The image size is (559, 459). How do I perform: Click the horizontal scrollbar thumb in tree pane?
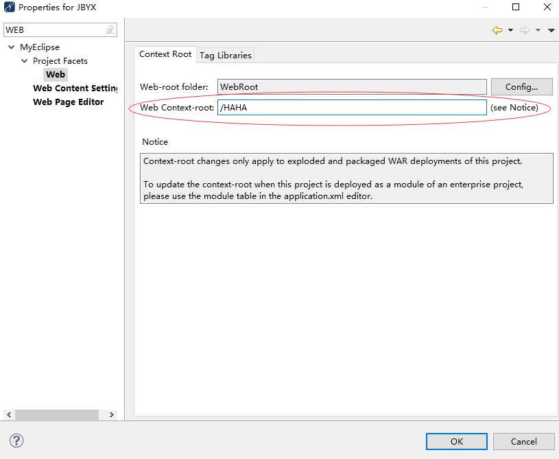point(57,414)
